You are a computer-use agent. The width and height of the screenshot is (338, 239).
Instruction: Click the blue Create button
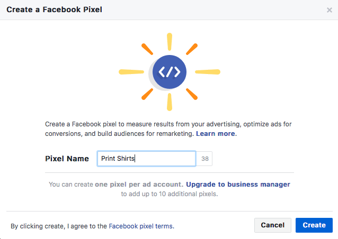[x=314, y=225]
